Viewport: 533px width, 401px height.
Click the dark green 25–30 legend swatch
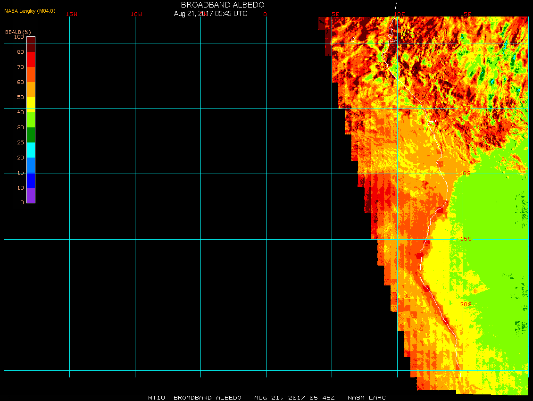31,135
